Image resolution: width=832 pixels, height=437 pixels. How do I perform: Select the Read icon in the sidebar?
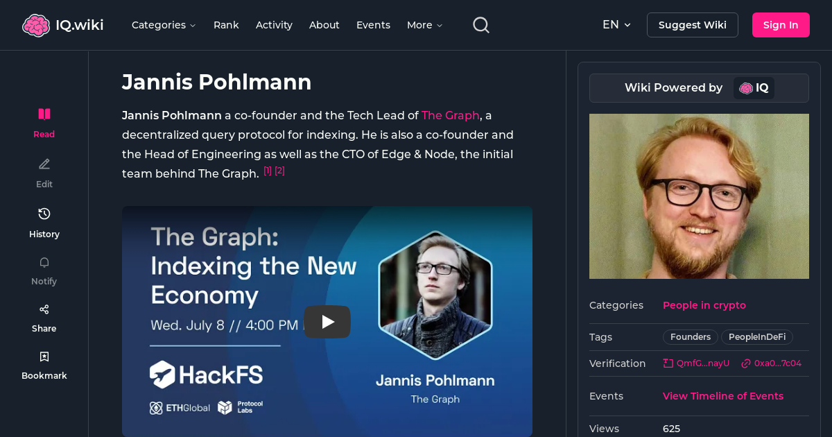(x=44, y=114)
